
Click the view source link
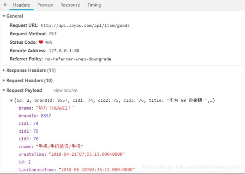coord(65,90)
